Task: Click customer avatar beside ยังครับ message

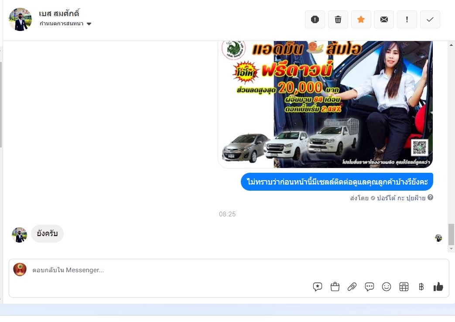Action: (20, 235)
